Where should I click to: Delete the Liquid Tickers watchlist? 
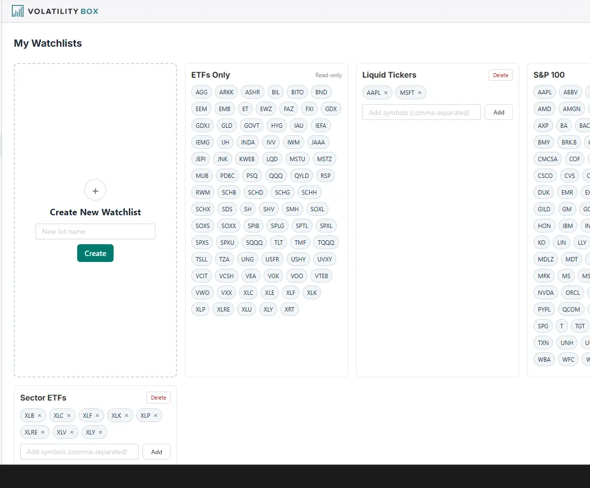point(501,75)
